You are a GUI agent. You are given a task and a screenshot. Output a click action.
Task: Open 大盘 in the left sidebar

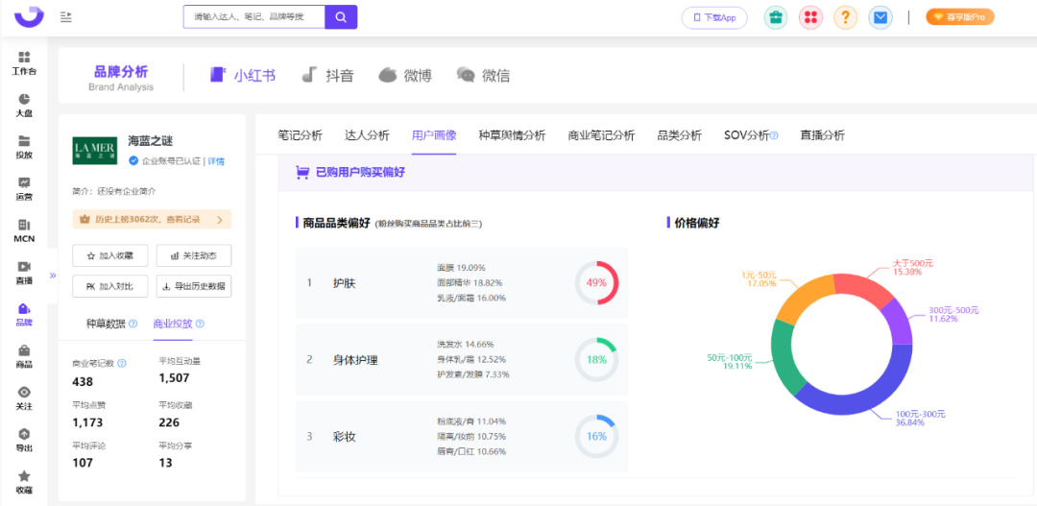click(x=24, y=106)
